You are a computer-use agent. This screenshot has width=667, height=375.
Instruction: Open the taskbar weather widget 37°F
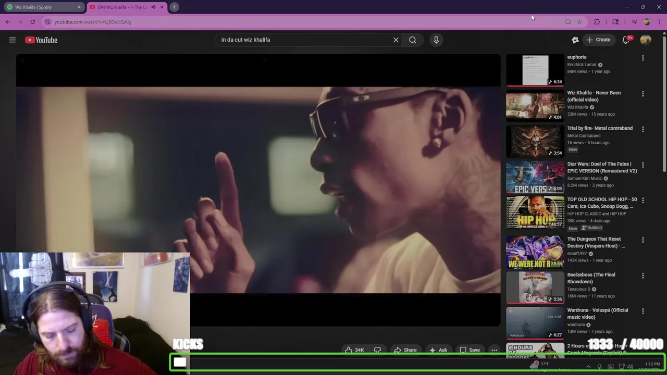tap(549, 367)
